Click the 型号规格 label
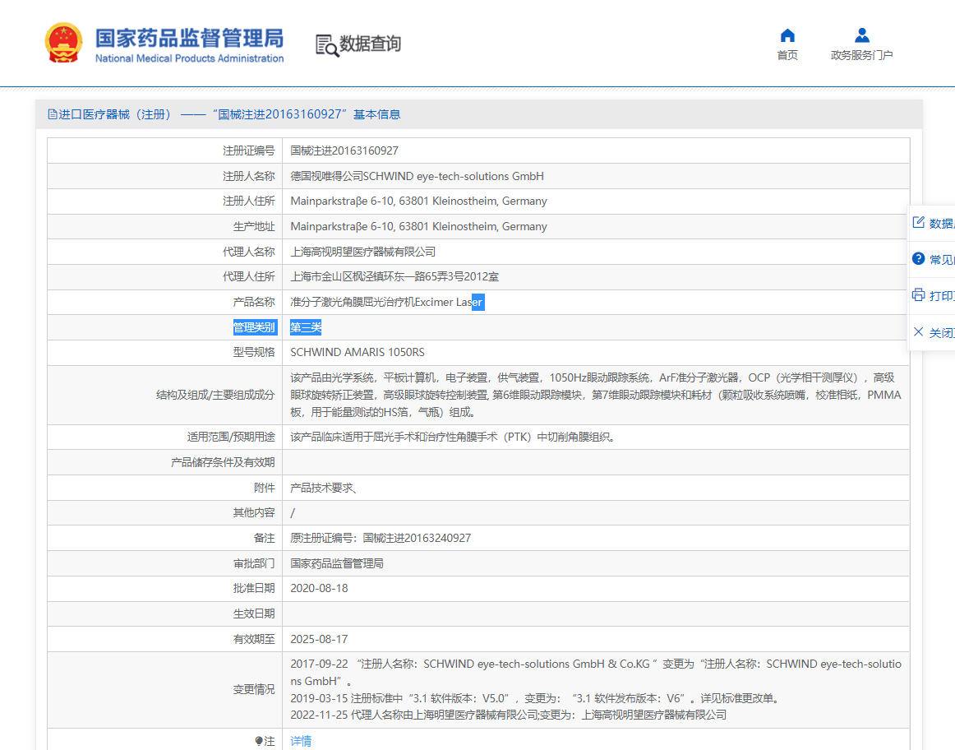955x750 pixels. point(254,352)
